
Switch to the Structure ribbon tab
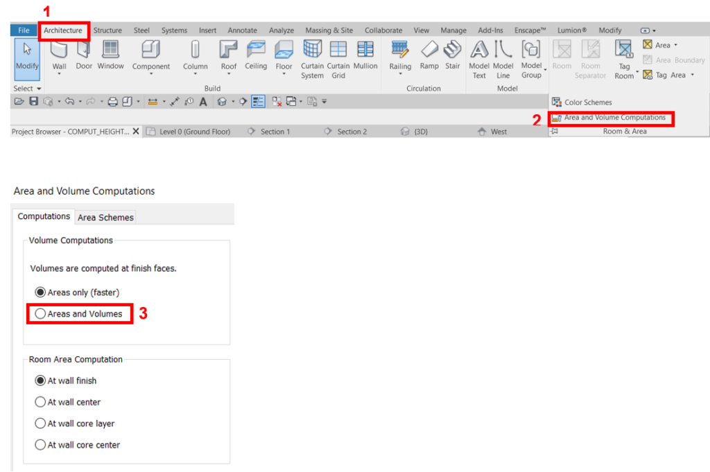click(107, 30)
